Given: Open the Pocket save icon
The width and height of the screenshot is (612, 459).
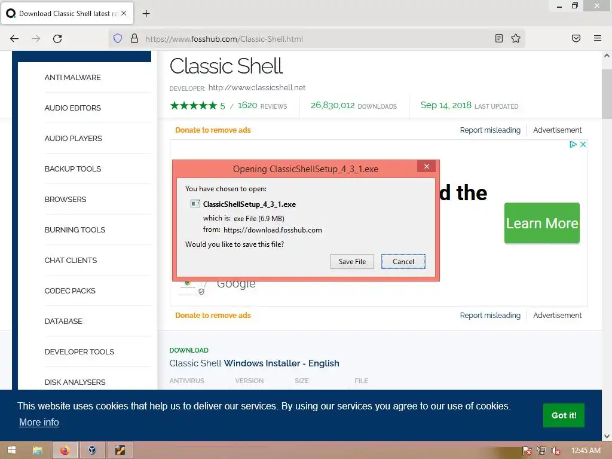Looking at the screenshot, I should tap(576, 38).
